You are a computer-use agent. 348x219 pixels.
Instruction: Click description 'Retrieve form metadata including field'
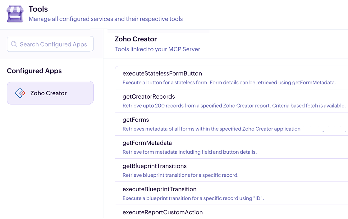[x=190, y=152]
